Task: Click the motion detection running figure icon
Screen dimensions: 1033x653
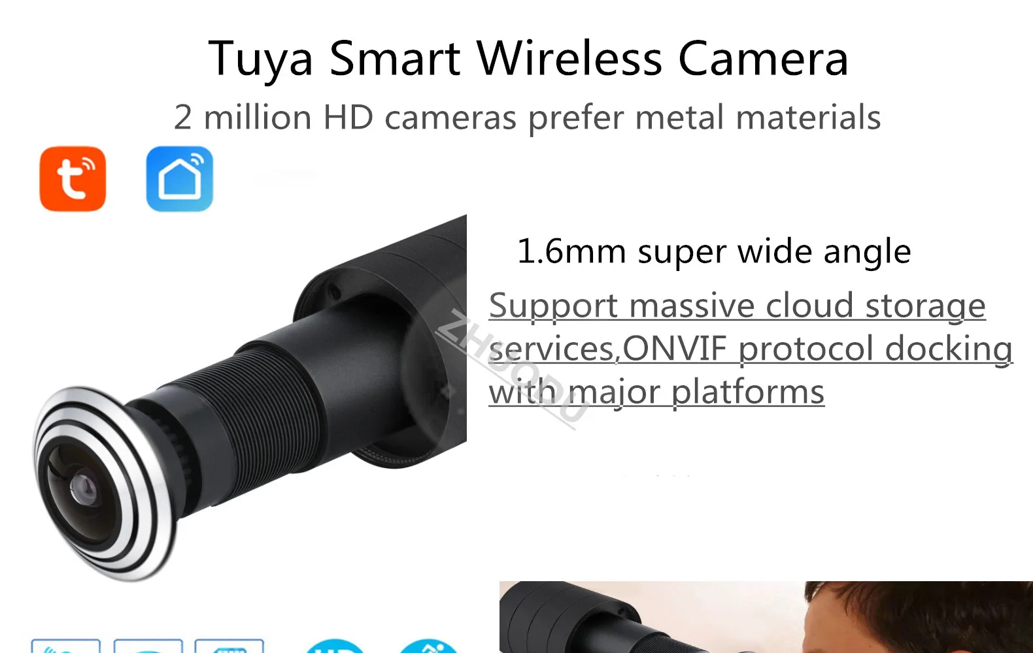Action: point(429,646)
